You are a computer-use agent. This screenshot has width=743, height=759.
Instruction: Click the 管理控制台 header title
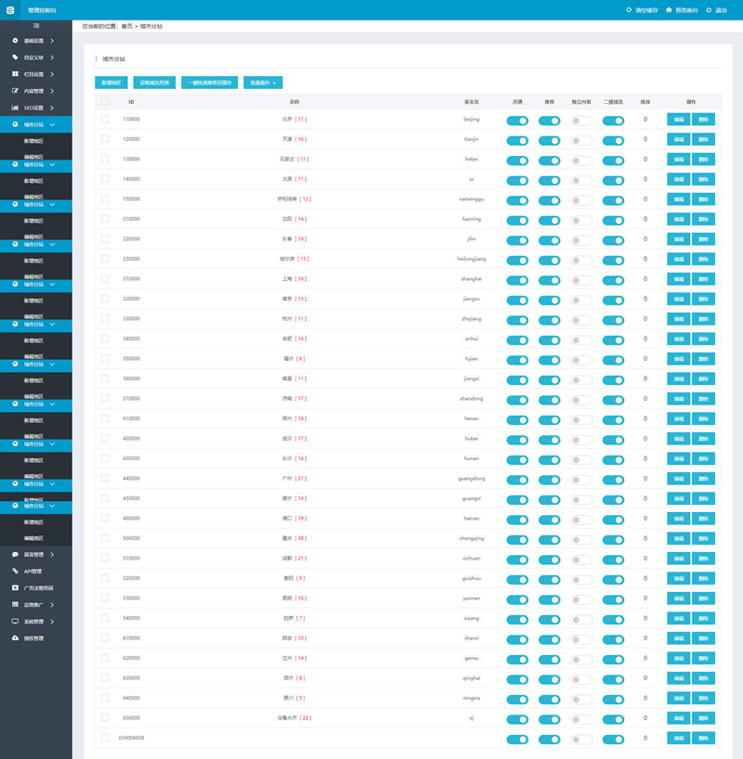click(x=42, y=10)
